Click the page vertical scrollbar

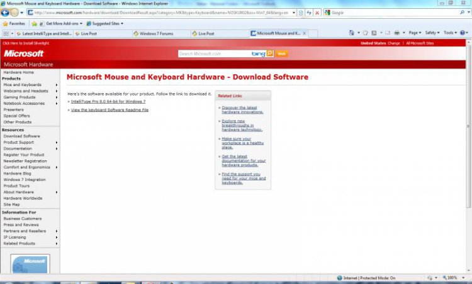click(x=468, y=126)
